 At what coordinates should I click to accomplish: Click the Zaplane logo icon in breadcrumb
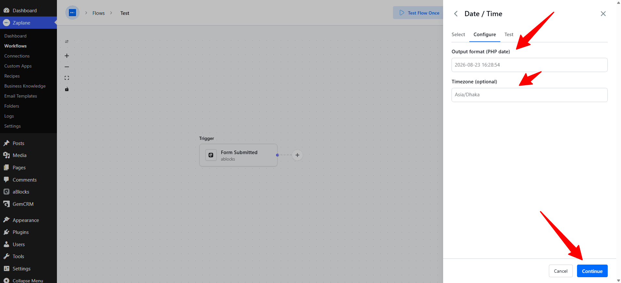(x=72, y=13)
